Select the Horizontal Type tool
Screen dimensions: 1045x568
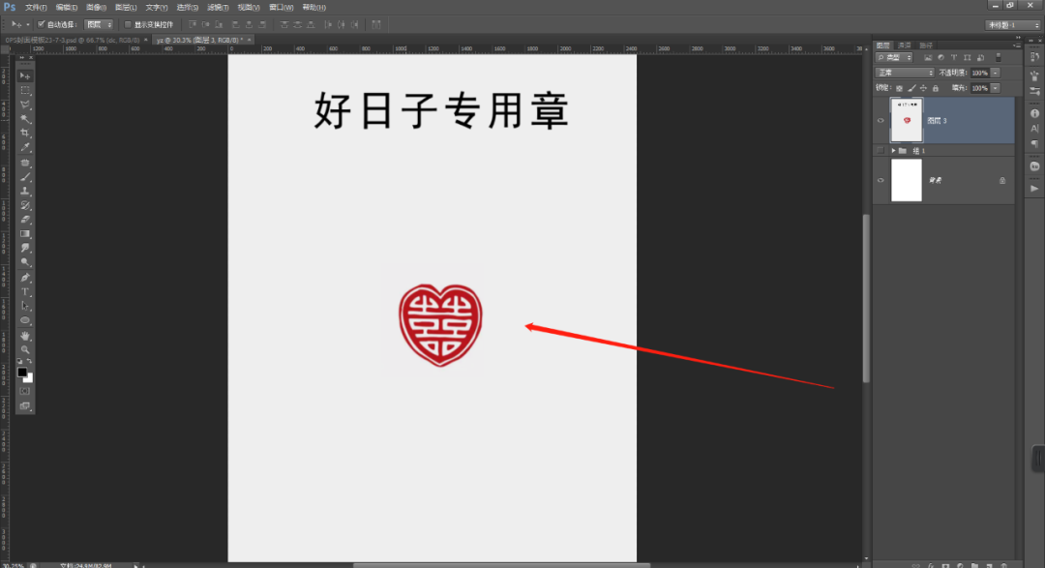coord(24,292)
